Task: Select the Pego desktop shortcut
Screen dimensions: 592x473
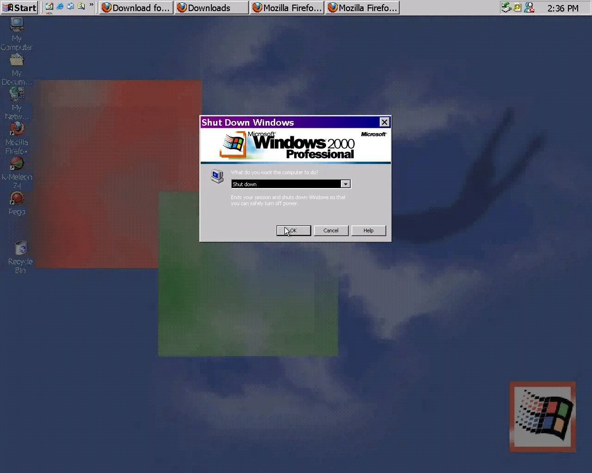Action: coord(17,199)
